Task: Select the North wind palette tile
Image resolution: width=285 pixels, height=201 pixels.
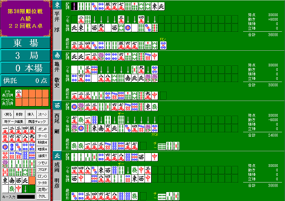Action: click(x=25, y=180)
